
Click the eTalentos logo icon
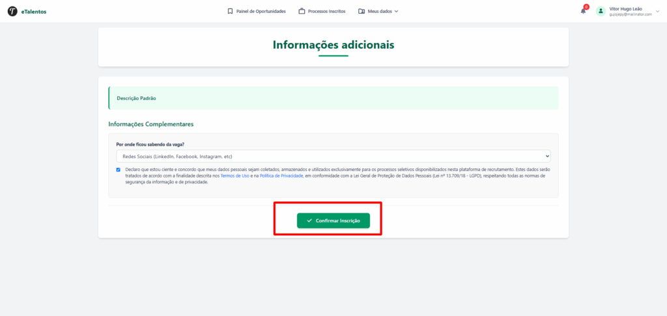(x=12, y=12)
